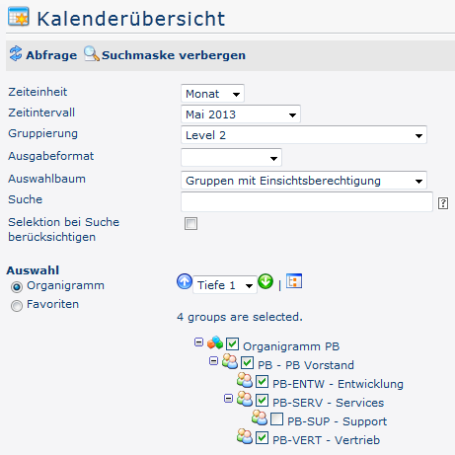
Task: Click the tree view icon after the separator
Action: [294, 281]
